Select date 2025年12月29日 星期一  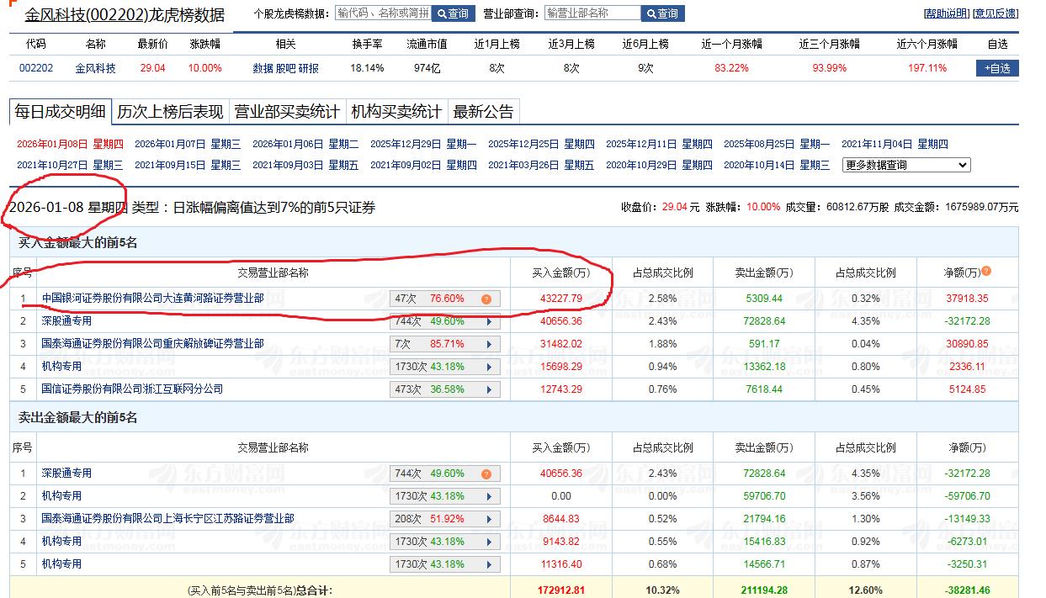click(x=423, y=144)
